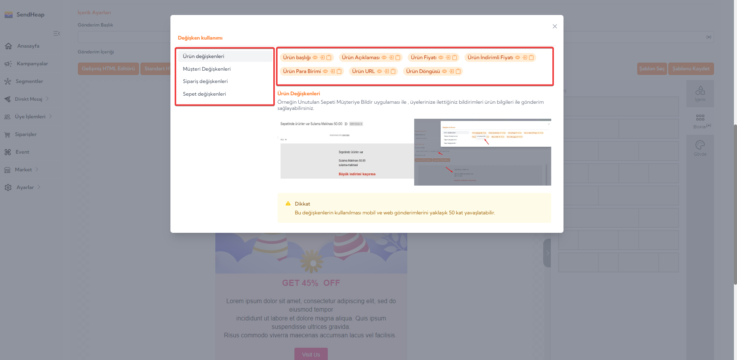Go to Anasayfa in the sidebar

(28, 46)
